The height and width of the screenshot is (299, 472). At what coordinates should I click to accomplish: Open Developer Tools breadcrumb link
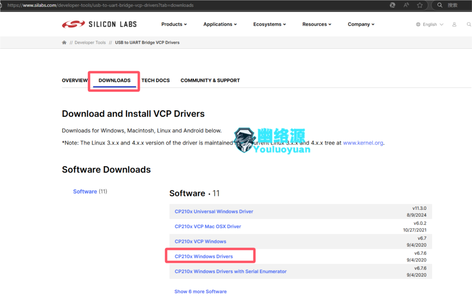click(90, 42)
